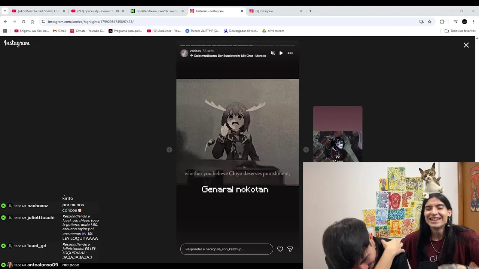Screen dimensions: 479x269
Task: Reload the current page
Action: pyautogui.click(x=23, y=22)
